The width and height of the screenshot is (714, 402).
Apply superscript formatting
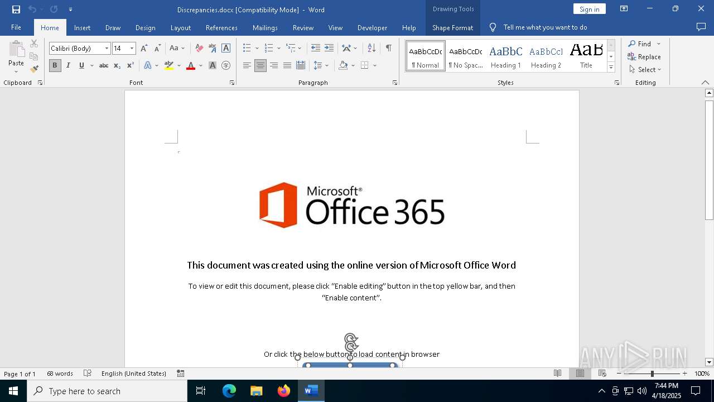click(x=131, y=65)
